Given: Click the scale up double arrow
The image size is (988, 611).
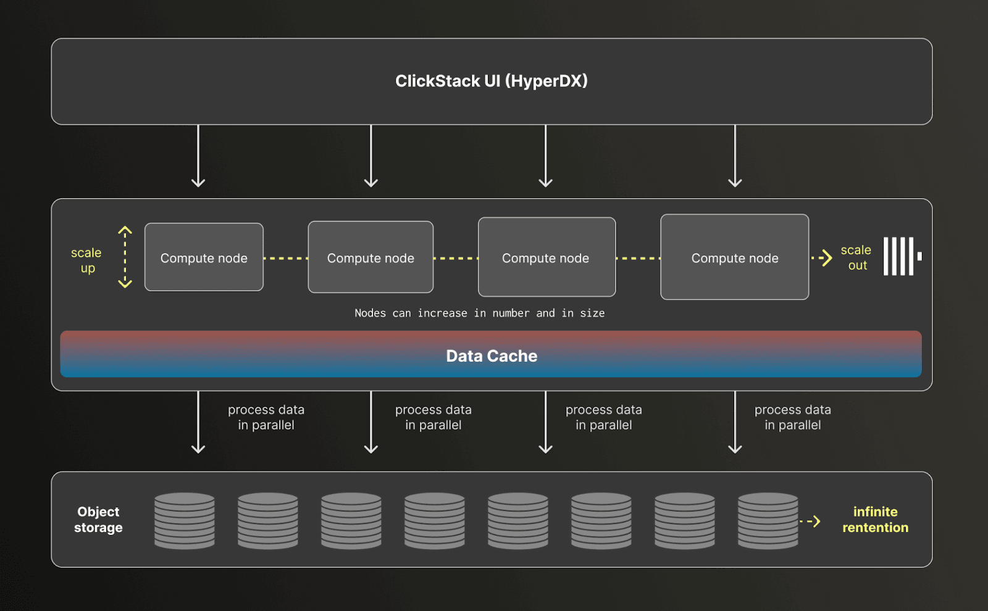Looking at the screenshot, I should tap(126, 257).
